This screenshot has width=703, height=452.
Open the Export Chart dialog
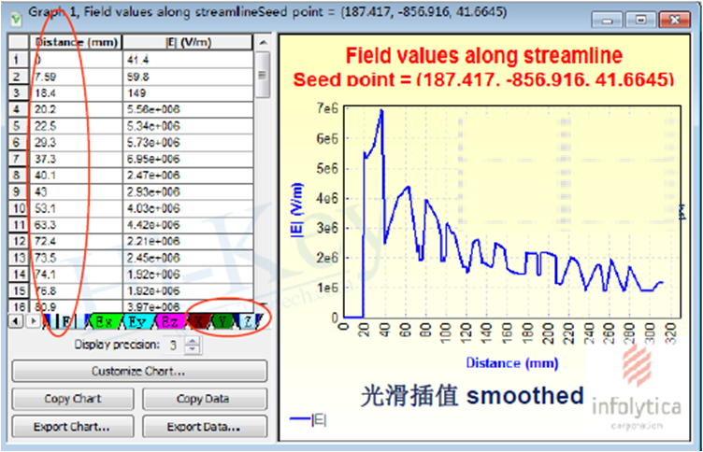[74, 427]
